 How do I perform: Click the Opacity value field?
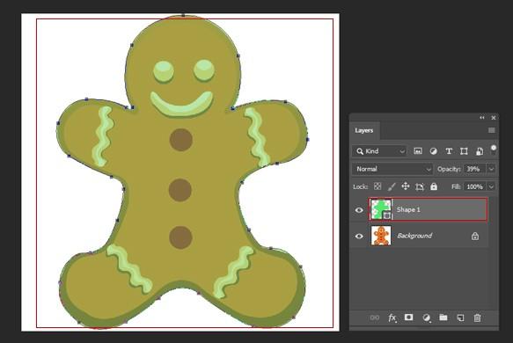point(474,169)
